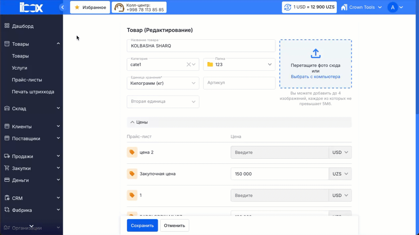Click the iBox logo in header
This screenshot has height=235, width=419.
[x=31, y=7]
